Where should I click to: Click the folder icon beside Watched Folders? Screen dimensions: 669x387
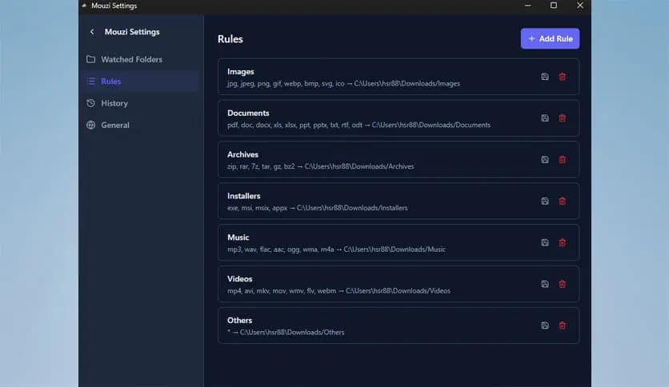click(91, 59)
